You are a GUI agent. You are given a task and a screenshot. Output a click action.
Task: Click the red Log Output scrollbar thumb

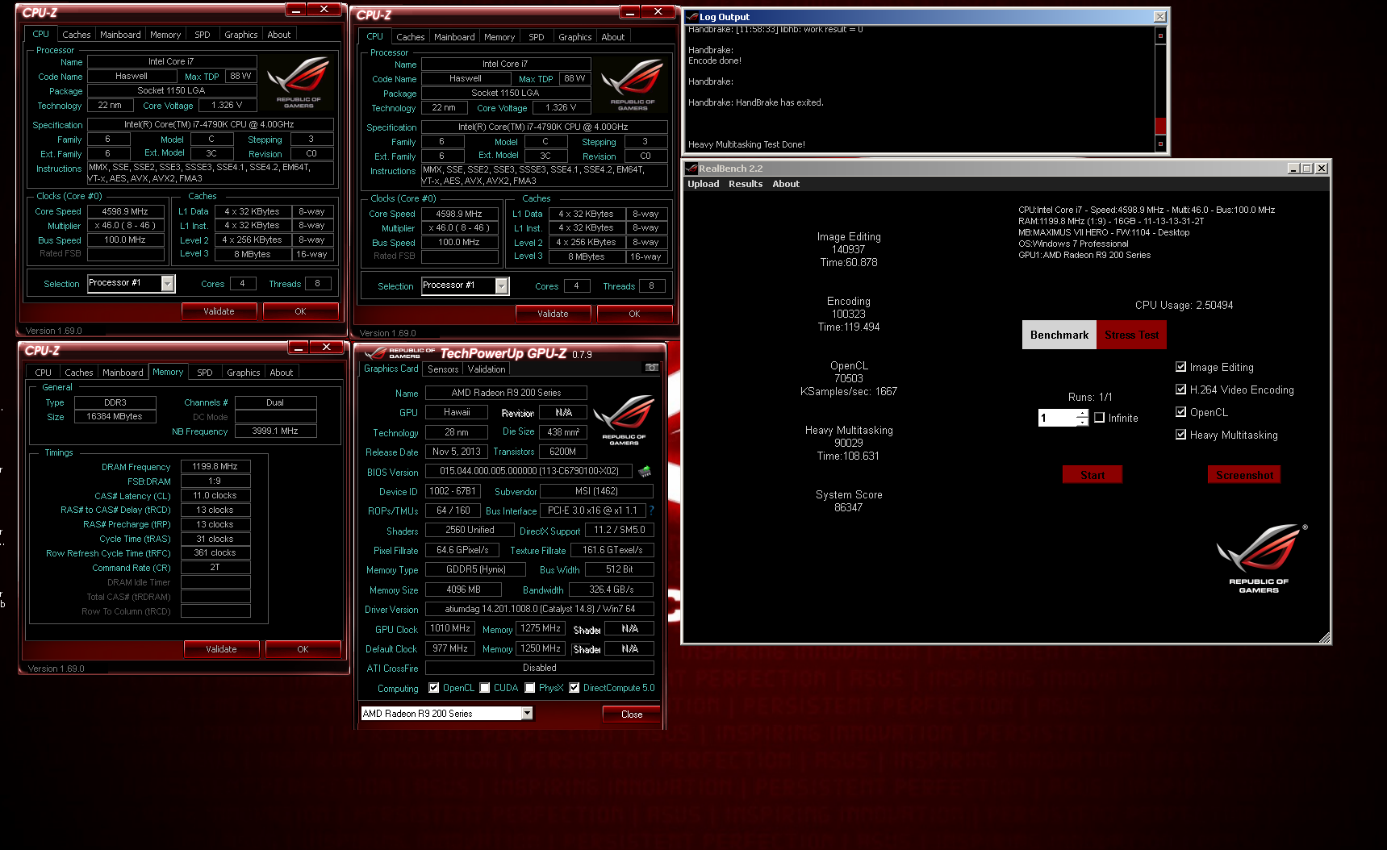[1160, 126]
